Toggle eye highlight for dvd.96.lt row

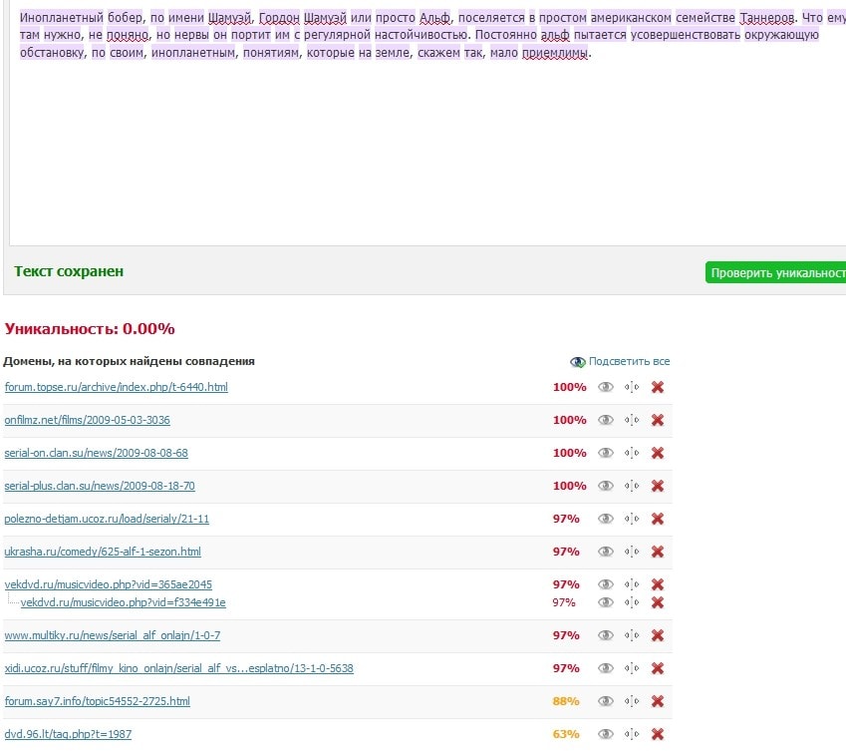point(606,734)
